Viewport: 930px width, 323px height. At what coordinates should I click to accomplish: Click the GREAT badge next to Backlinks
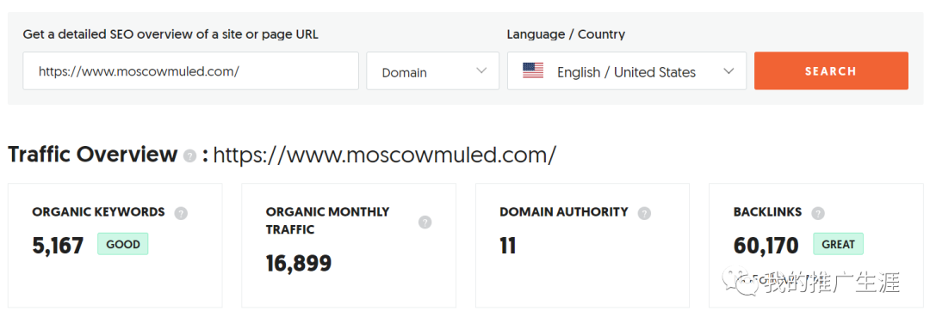click(838, 244)
